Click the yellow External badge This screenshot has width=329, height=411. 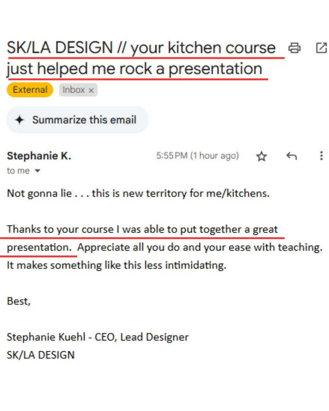tap(30, 90)
